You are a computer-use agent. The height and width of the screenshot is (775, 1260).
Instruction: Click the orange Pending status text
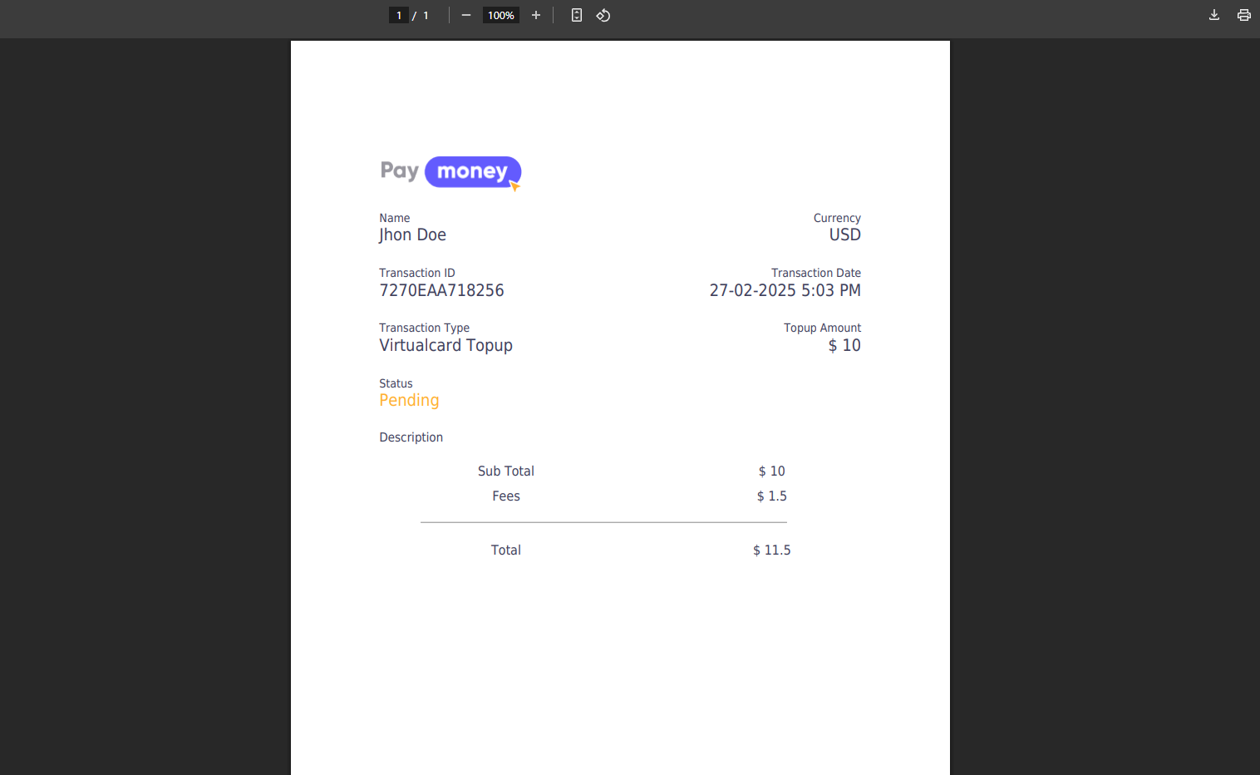[x=409, y=400]
